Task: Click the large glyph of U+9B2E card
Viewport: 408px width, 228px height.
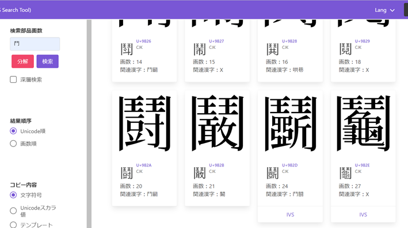Action: point(363,123)
